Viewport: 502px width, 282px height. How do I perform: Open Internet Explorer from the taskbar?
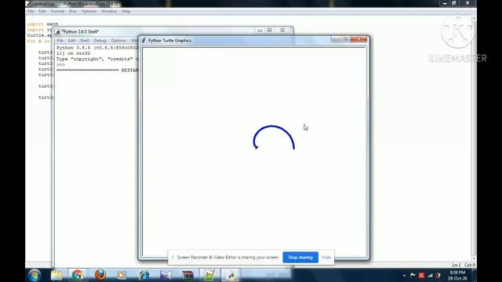pos(144,275)
